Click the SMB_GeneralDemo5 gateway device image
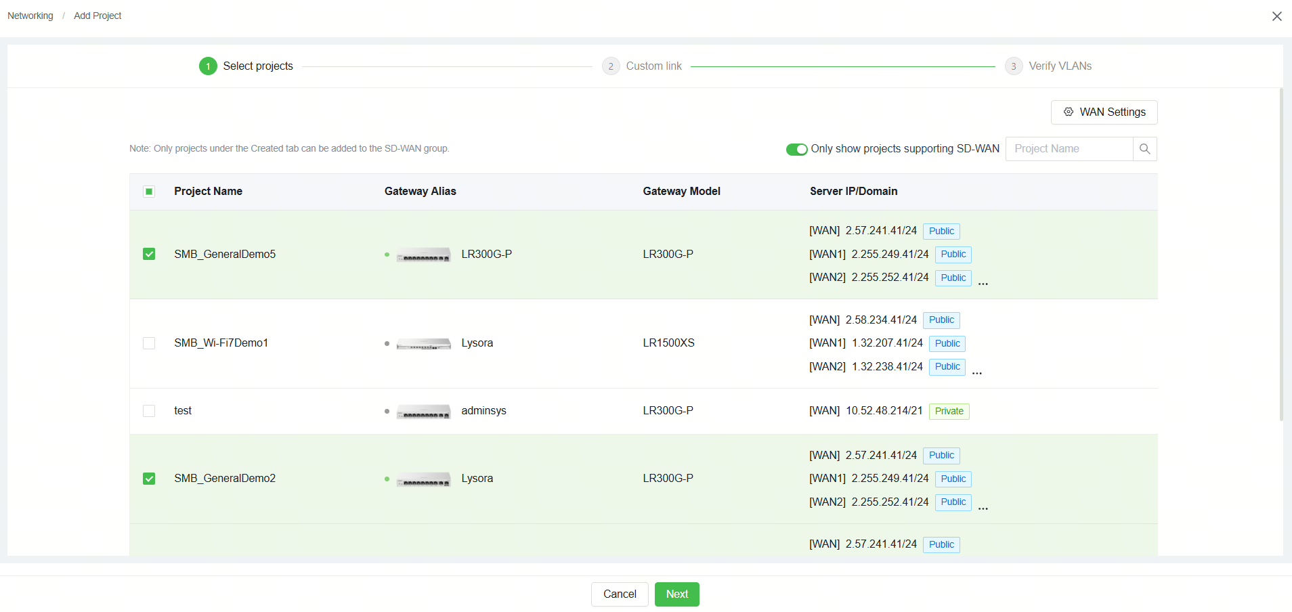The width and height of the screenshot is (1292, 612). click(x=424, y=255)
